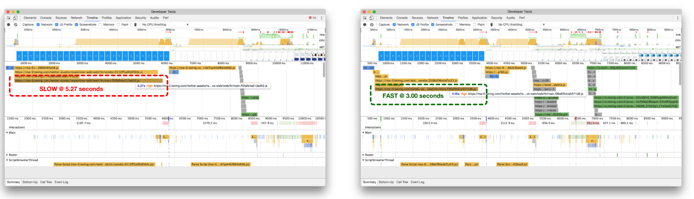Screen dimensions: 694x199
Task: Select the inspect element icon in left window
Action: pyautogui.click(x=8, y=18)
